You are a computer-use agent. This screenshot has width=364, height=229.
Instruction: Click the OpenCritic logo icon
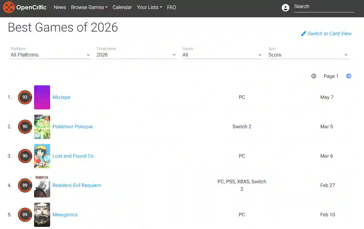[x=9, y=7]
